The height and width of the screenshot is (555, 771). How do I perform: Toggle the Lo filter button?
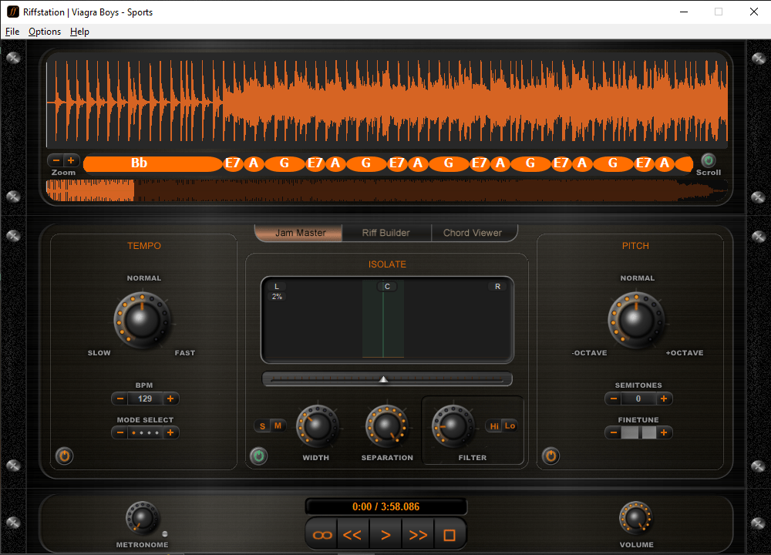click(510, 426)
